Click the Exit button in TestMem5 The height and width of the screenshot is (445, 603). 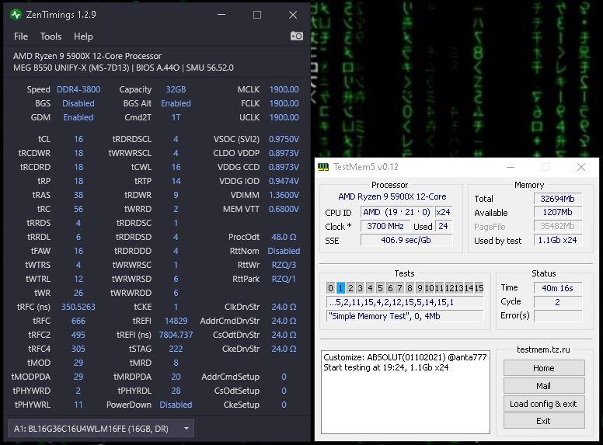[544, 421]
